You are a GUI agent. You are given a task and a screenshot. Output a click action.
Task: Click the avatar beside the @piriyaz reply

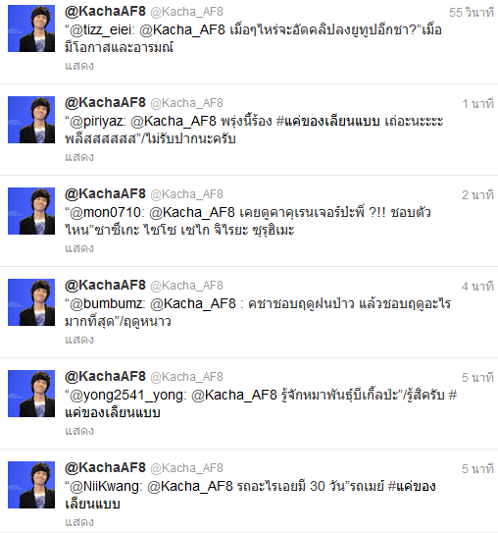31,120
